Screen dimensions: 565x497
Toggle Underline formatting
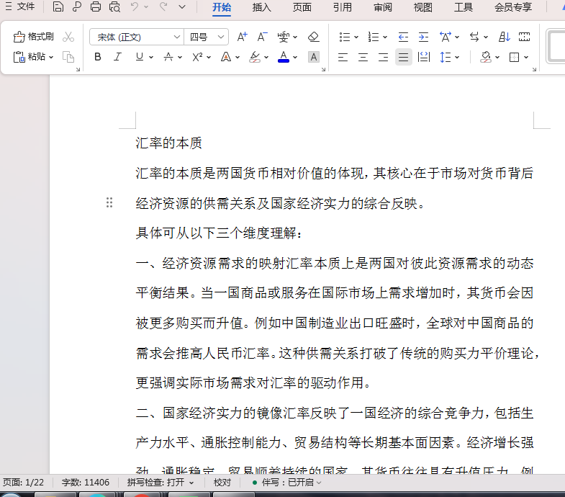coord(140,57)
